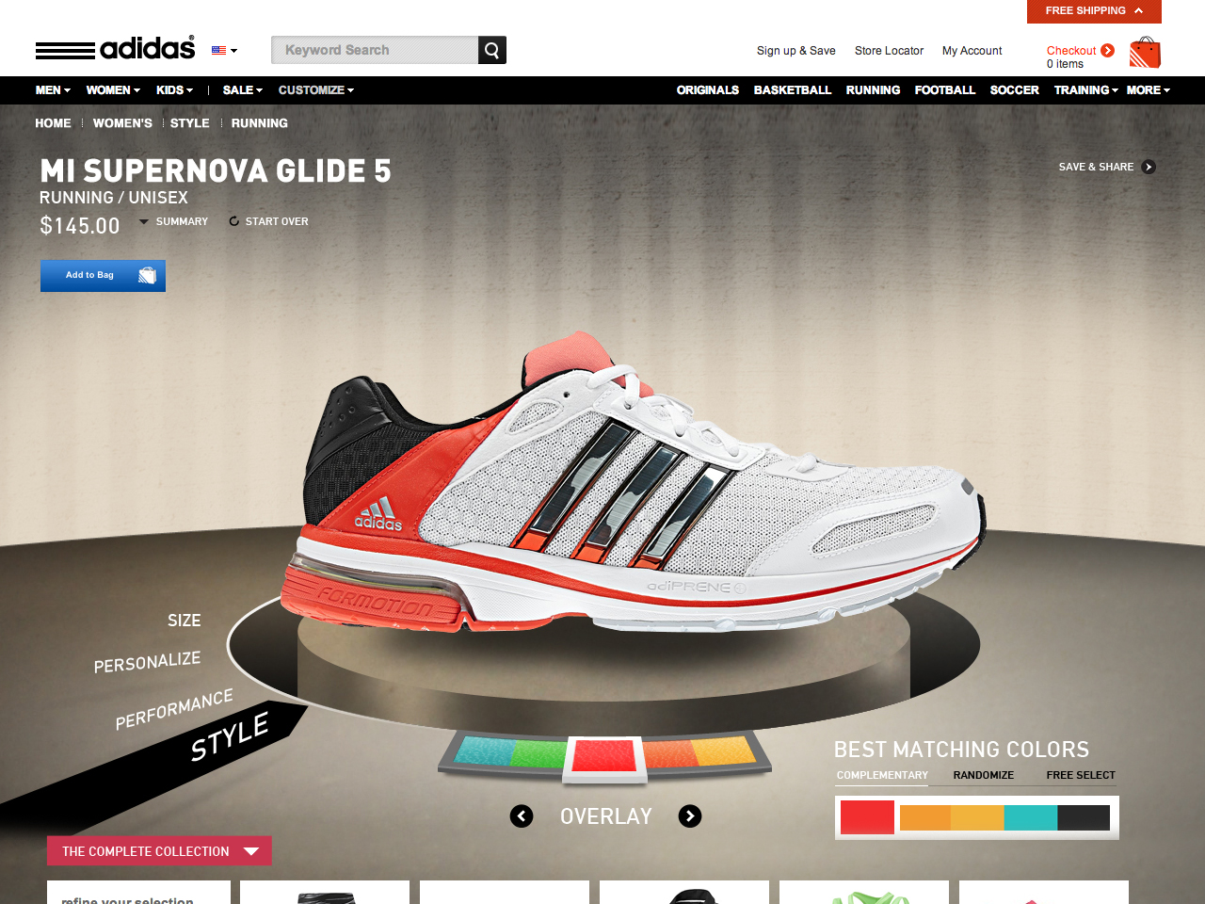1205x904 pixels.
Task: Go to previous overlay with left arrow
Action: 522,816
